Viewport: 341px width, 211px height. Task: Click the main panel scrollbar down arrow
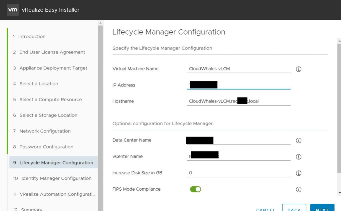[339, 193]
